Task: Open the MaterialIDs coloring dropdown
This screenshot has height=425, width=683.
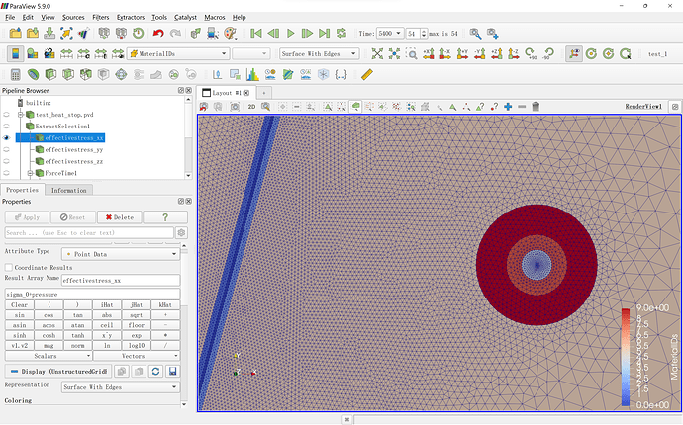Action: [x=178, y=53]
